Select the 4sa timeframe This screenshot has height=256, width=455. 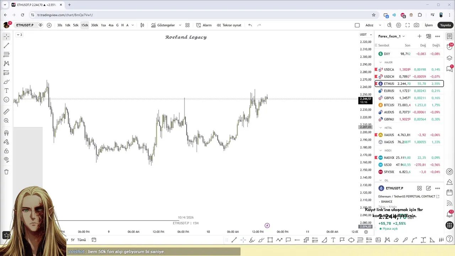pos(111,25)
